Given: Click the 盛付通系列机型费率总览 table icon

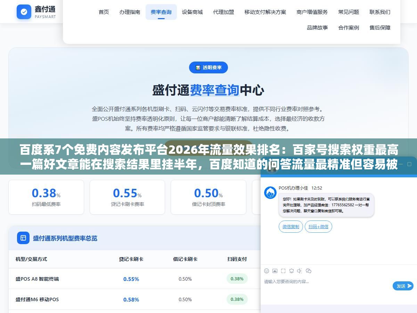Looking at the screenshot, I should click(x=23, y=238).
